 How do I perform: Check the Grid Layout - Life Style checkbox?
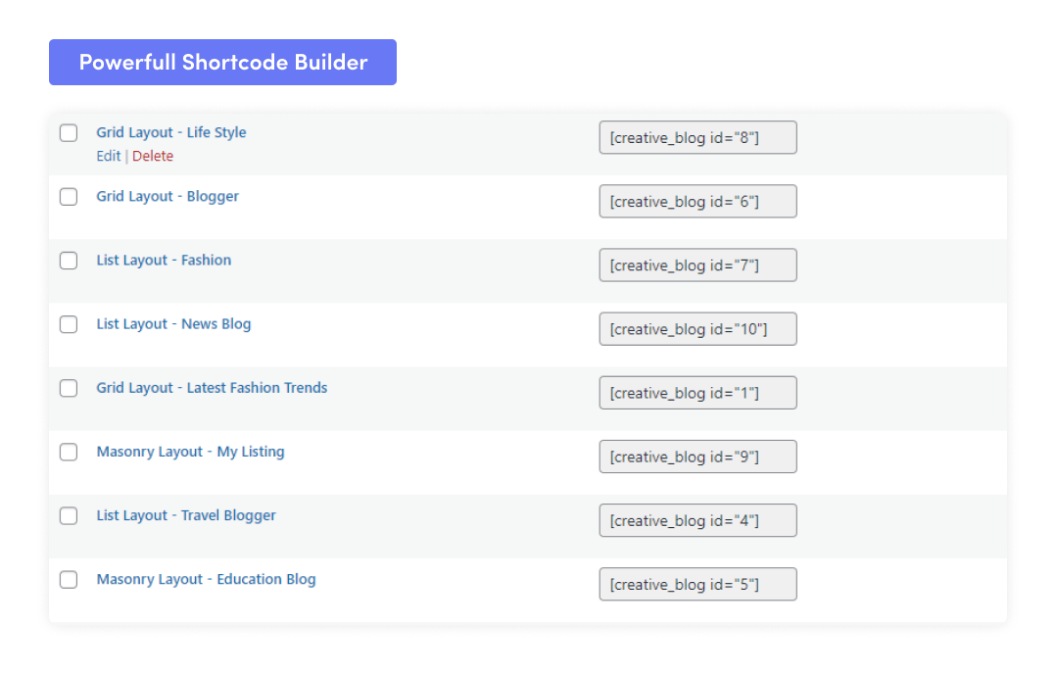point(69,133)
